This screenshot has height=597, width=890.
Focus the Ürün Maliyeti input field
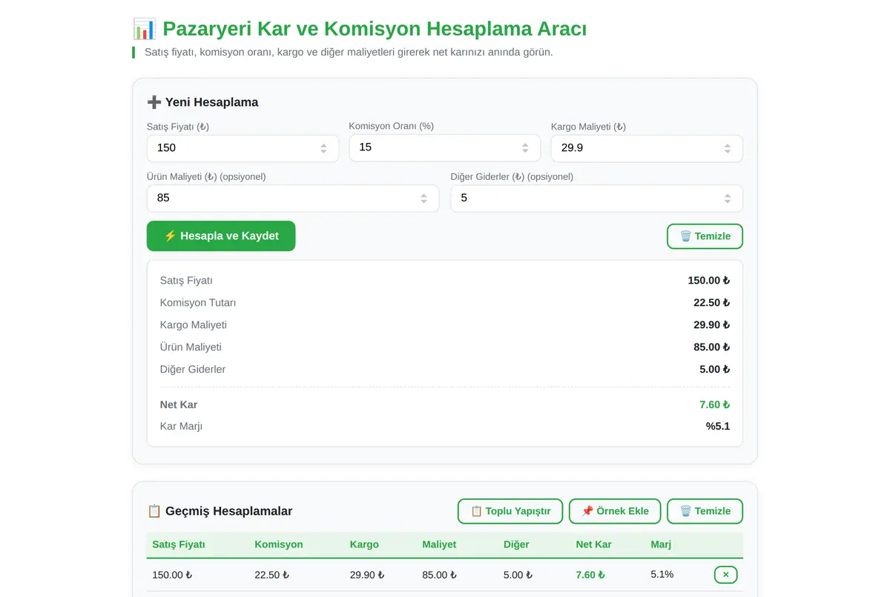pos(293,199)
